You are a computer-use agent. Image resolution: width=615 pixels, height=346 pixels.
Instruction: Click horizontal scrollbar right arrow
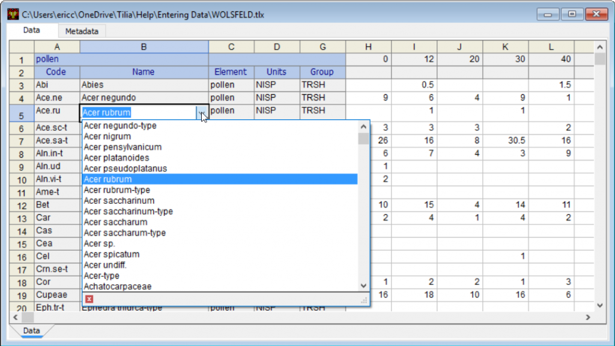(588, 317)
